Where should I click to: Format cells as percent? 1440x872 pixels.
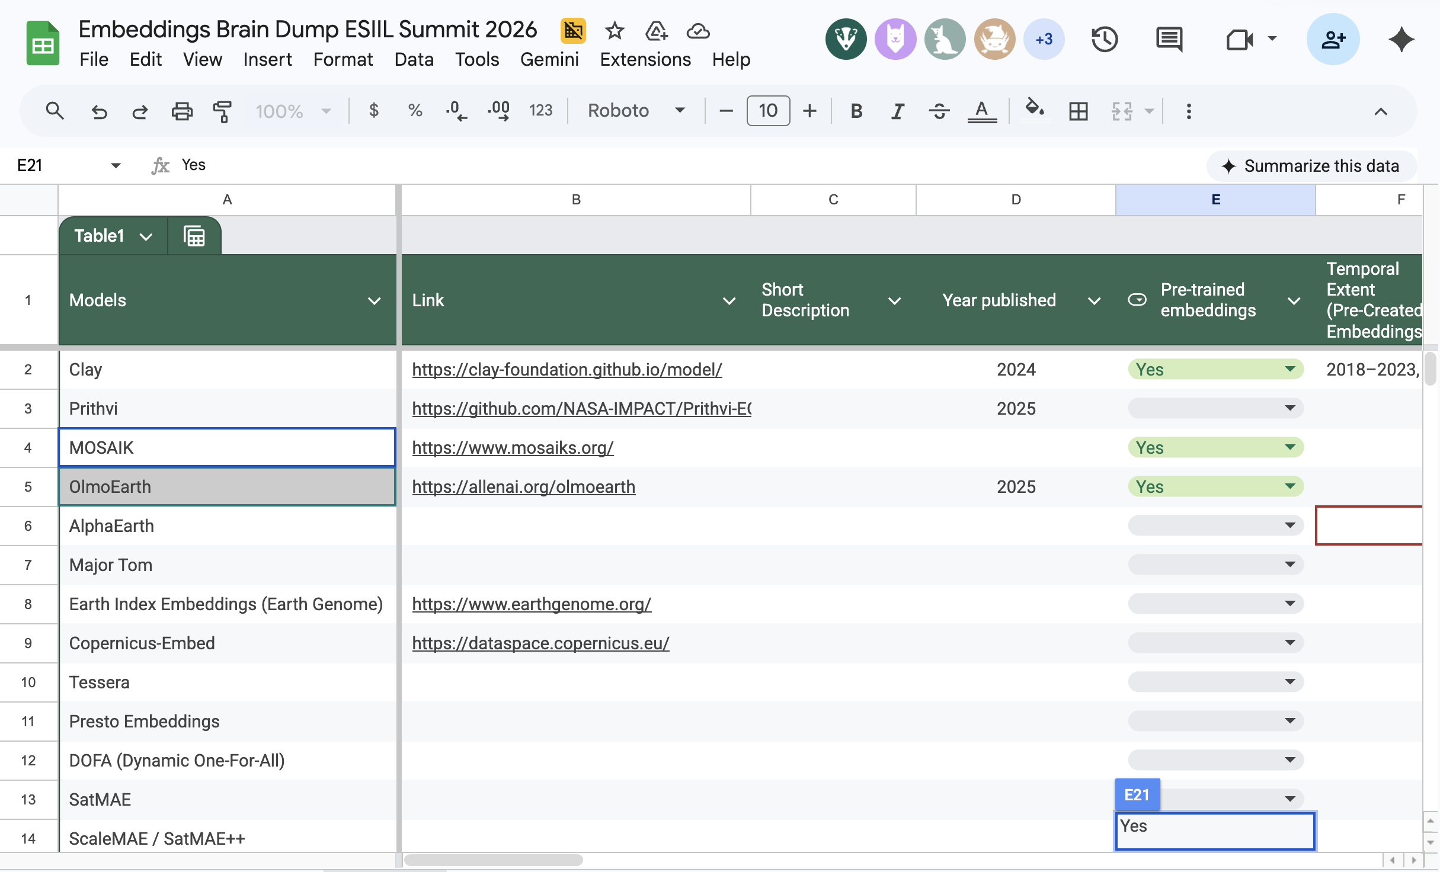tap(415, 111)
